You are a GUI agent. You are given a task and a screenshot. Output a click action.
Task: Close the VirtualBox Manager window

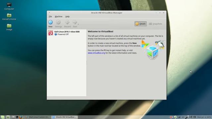point(164,13)
